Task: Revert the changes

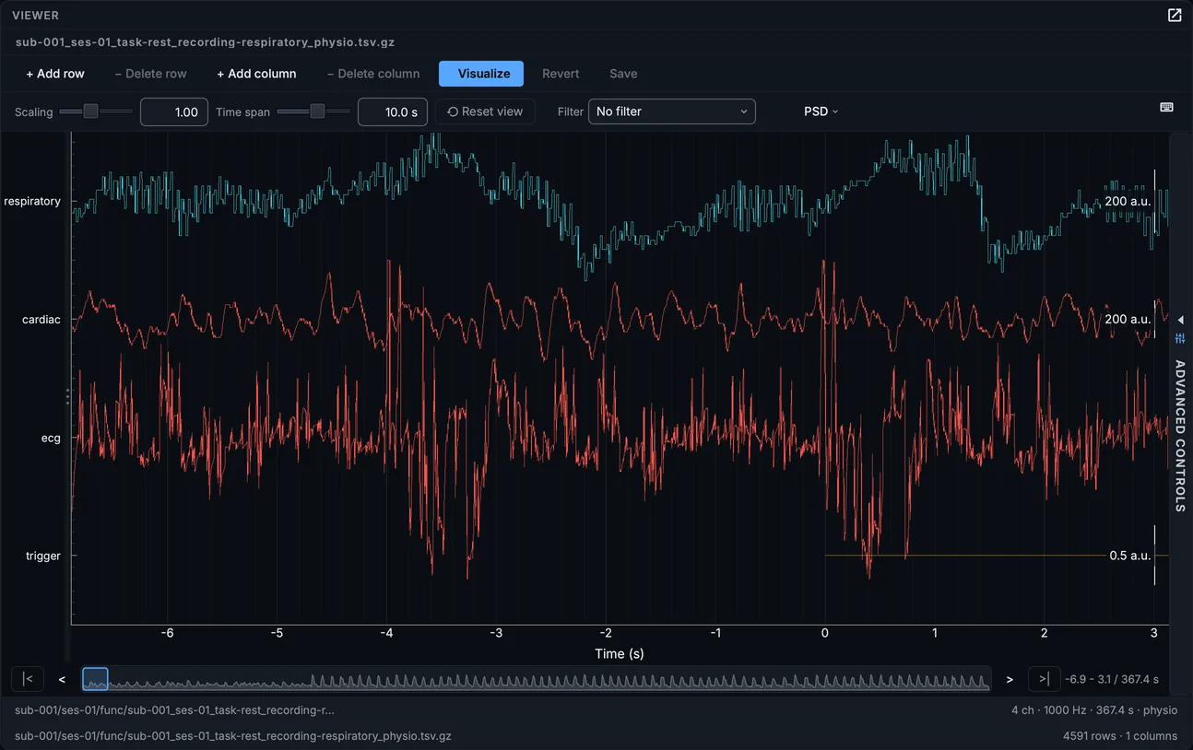Action: coord(561,74)
